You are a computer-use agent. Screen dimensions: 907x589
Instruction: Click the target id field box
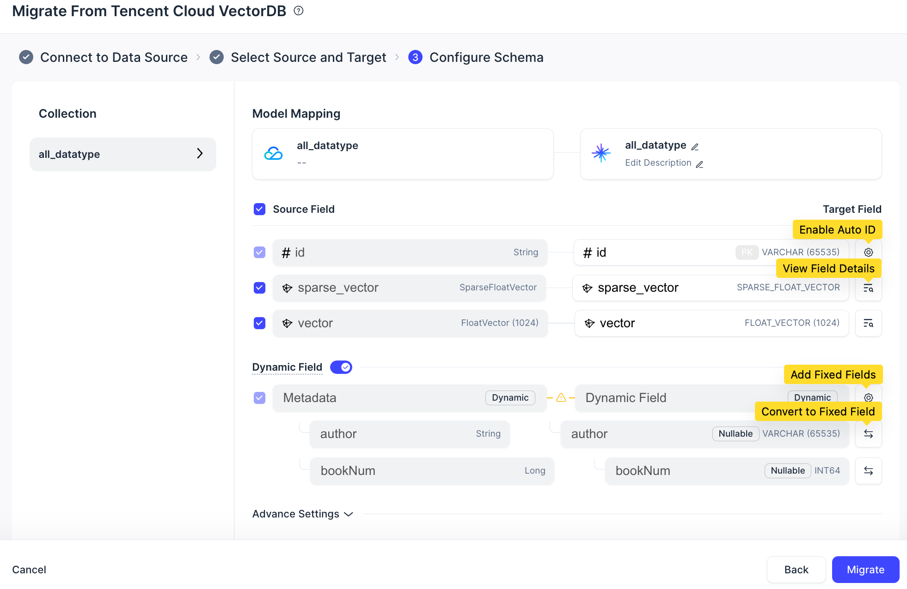[711, 252]
